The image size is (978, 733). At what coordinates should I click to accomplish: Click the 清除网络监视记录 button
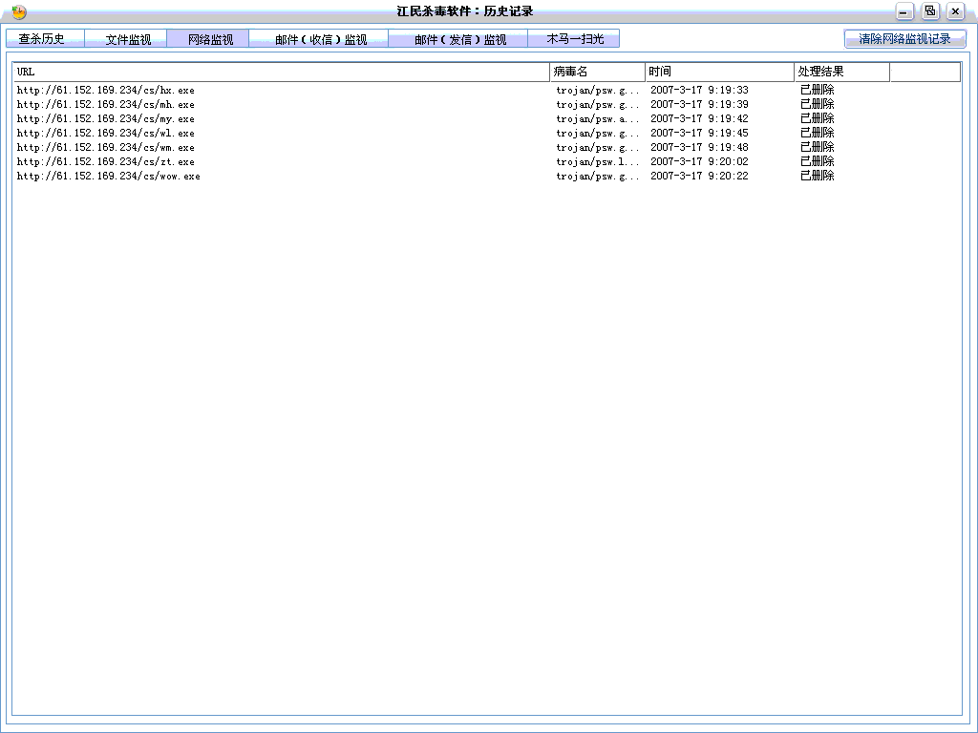(905, 38)
